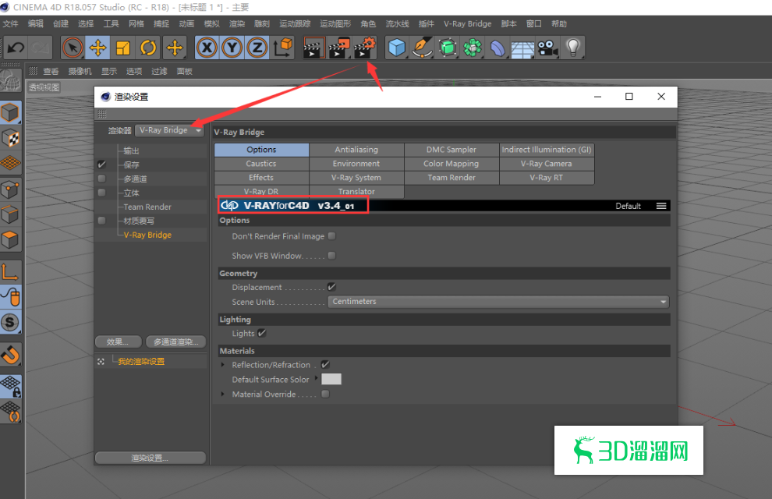
Task: Click the 多通道渲染... button
Action: coord(175,342)
